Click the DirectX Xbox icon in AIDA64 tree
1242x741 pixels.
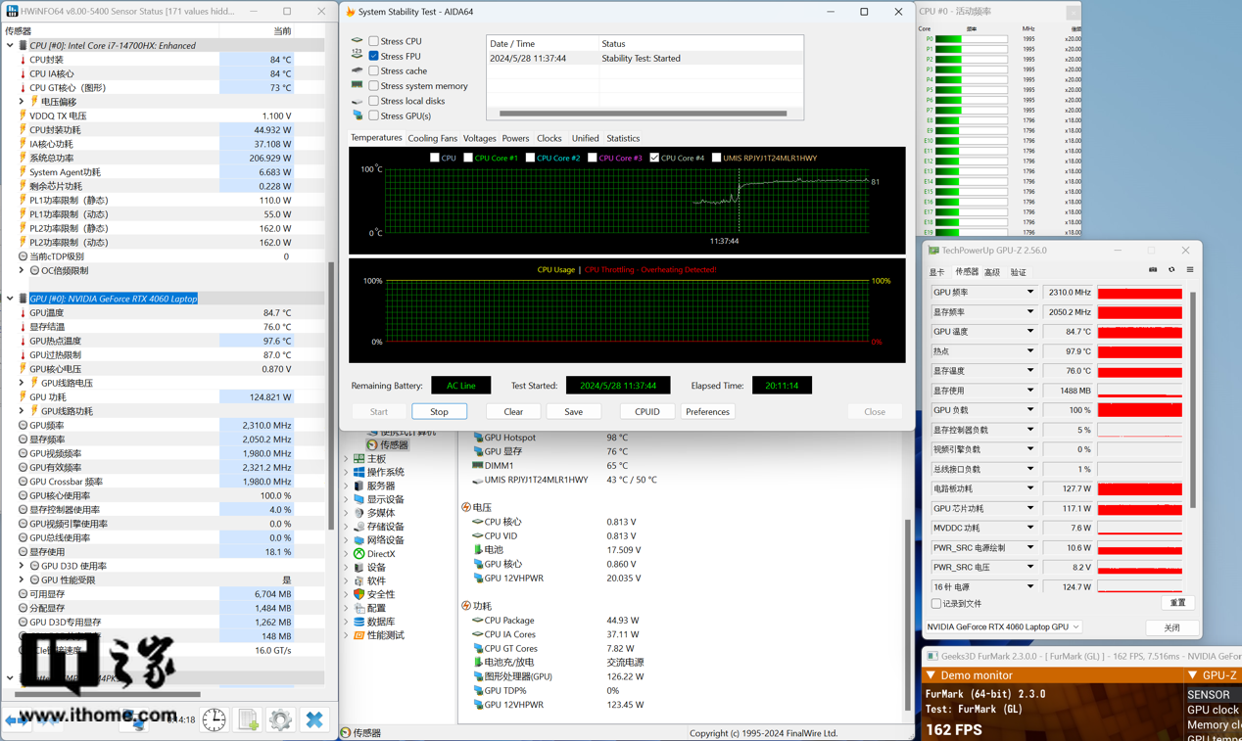point(359,554)
